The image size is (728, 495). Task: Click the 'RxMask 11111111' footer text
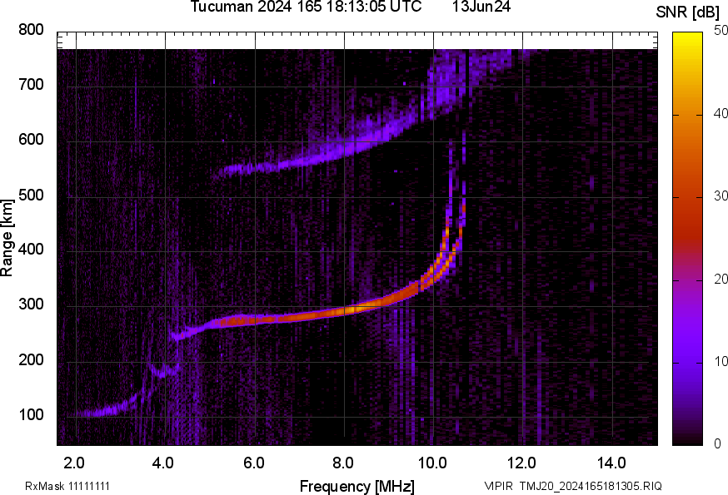pos(67,486)
